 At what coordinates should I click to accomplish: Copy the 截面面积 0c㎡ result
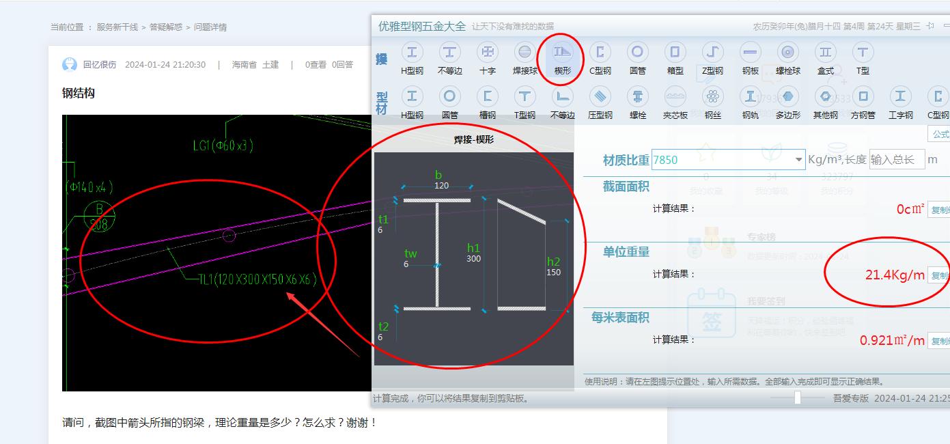click(x=939, y=209)
